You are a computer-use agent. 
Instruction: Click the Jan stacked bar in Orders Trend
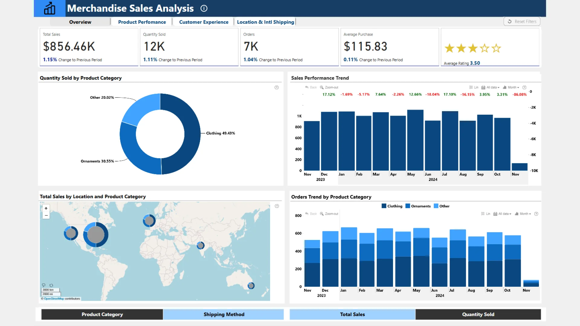point(349,257)
